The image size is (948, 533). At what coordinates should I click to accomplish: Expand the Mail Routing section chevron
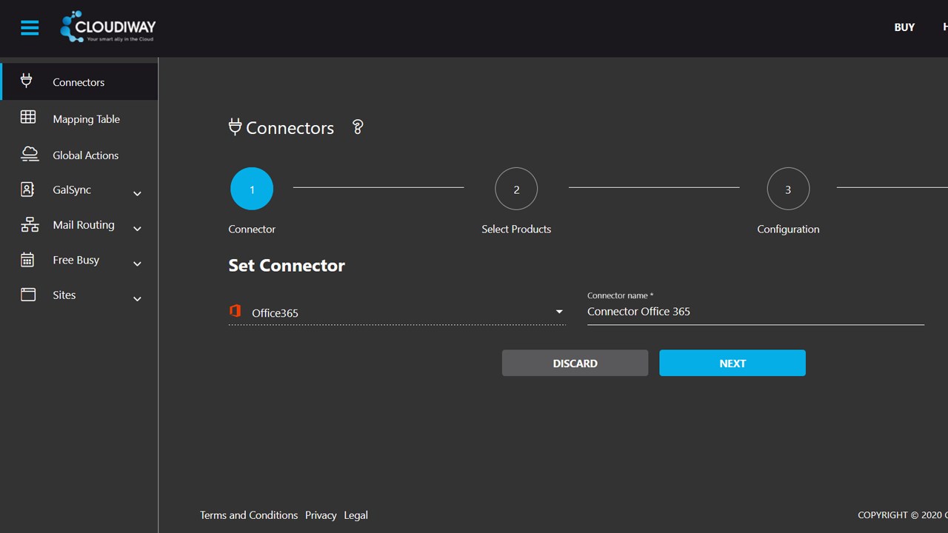click(137, 229)
